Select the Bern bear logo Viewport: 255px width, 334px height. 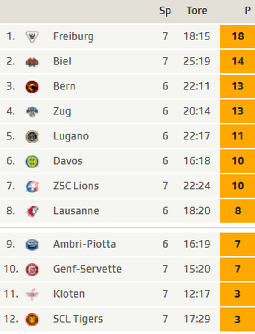tap(32, 87)
